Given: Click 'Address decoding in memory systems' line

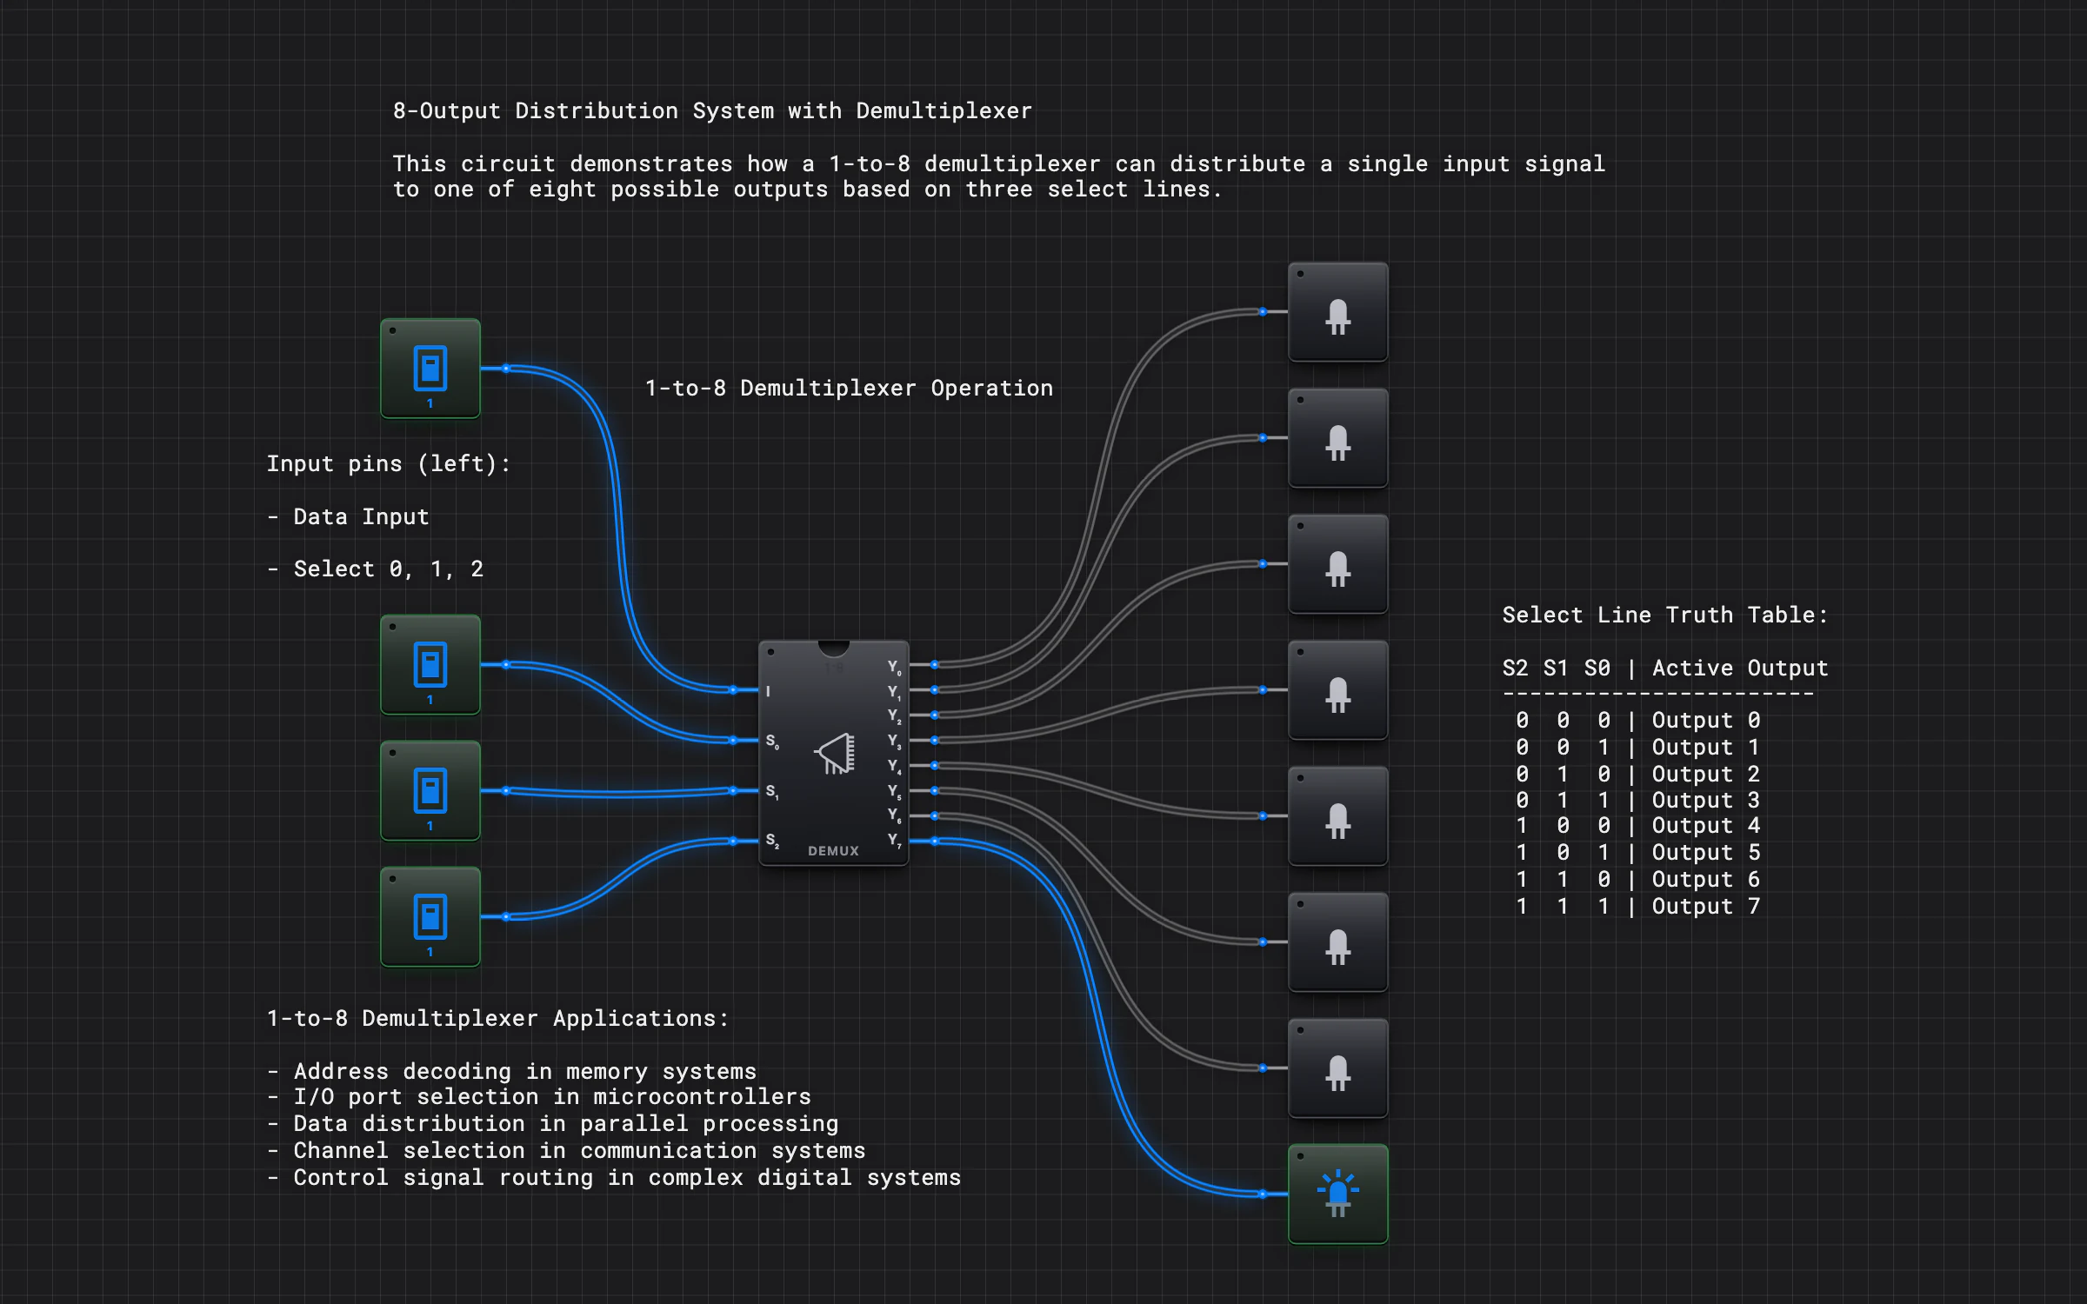Looking at the screenshot, I should [x=524, y=1072].
